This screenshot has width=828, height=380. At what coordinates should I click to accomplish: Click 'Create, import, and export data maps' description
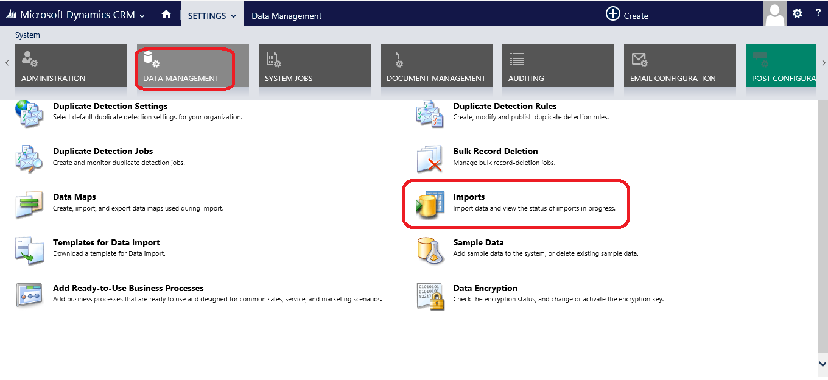138,208
